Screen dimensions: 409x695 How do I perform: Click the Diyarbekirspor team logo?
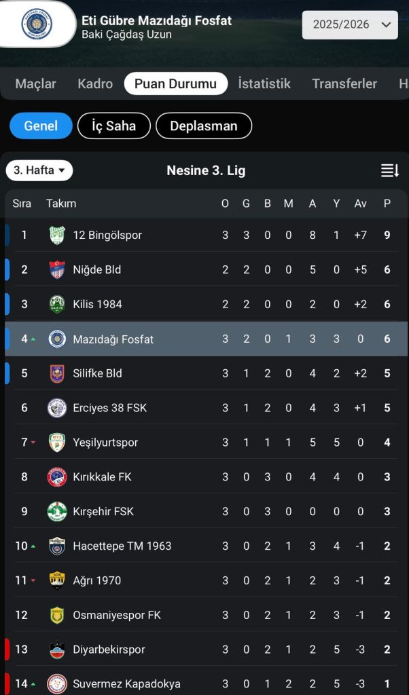coord(58,650)
